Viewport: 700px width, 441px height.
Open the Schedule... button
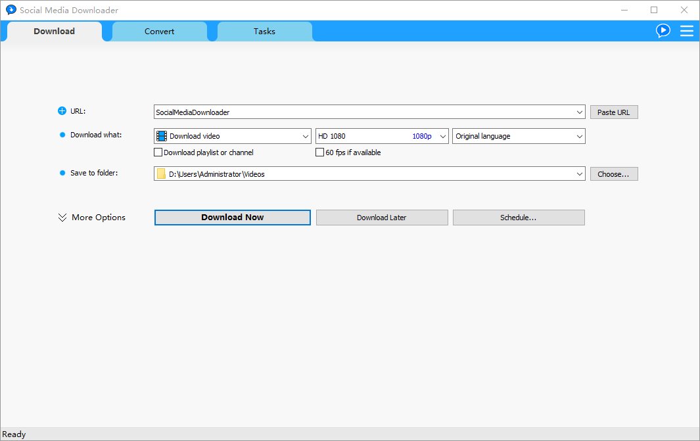coord(519,218)
